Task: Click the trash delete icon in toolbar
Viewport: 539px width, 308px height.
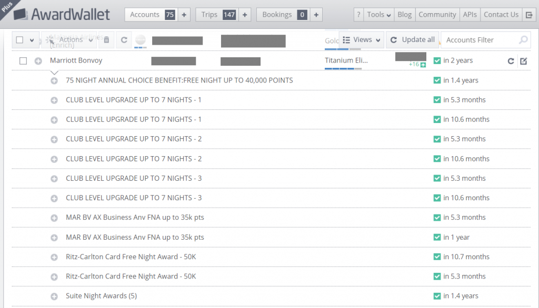Action: [106, 39]
